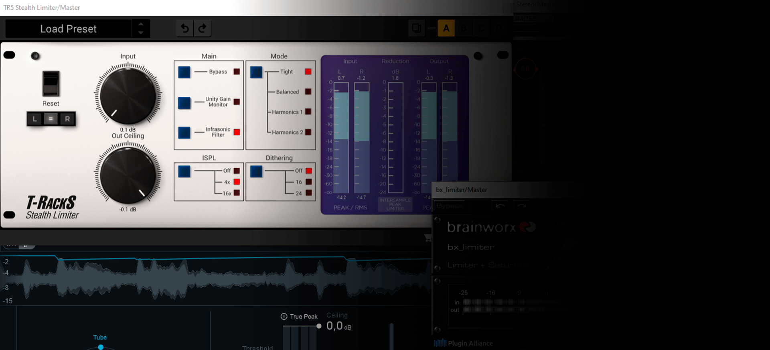Viewport: 770px width, 350px height.
Task: Toggle True Peak option in limiter below
Action: [x=299, y=317]
